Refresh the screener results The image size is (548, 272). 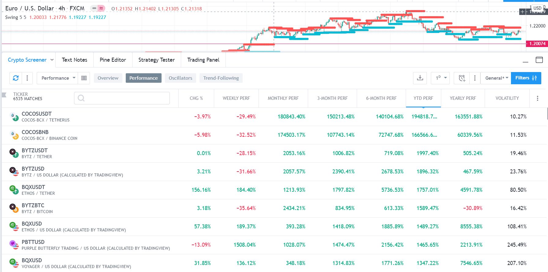tap(16, 78)
